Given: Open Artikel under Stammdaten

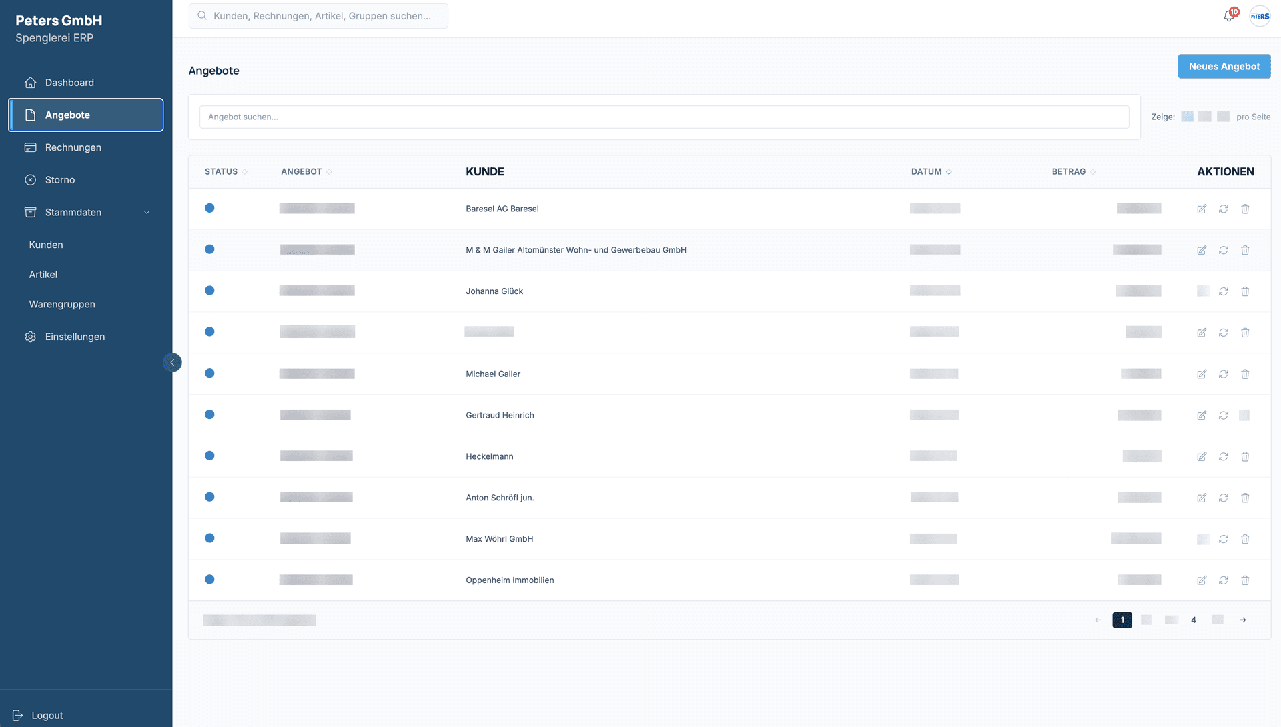Looking at the screenshot, I should 43,275.
